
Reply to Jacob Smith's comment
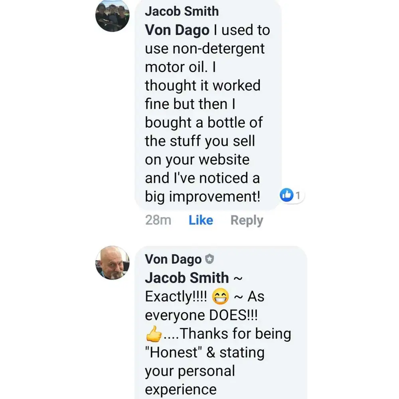point(247,220)
